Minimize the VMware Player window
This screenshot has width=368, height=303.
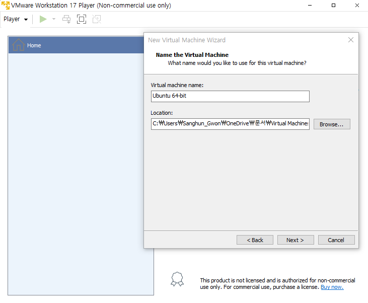(x=310, y=5)
